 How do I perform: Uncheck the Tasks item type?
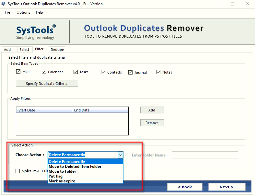click(x=75, y=72)
